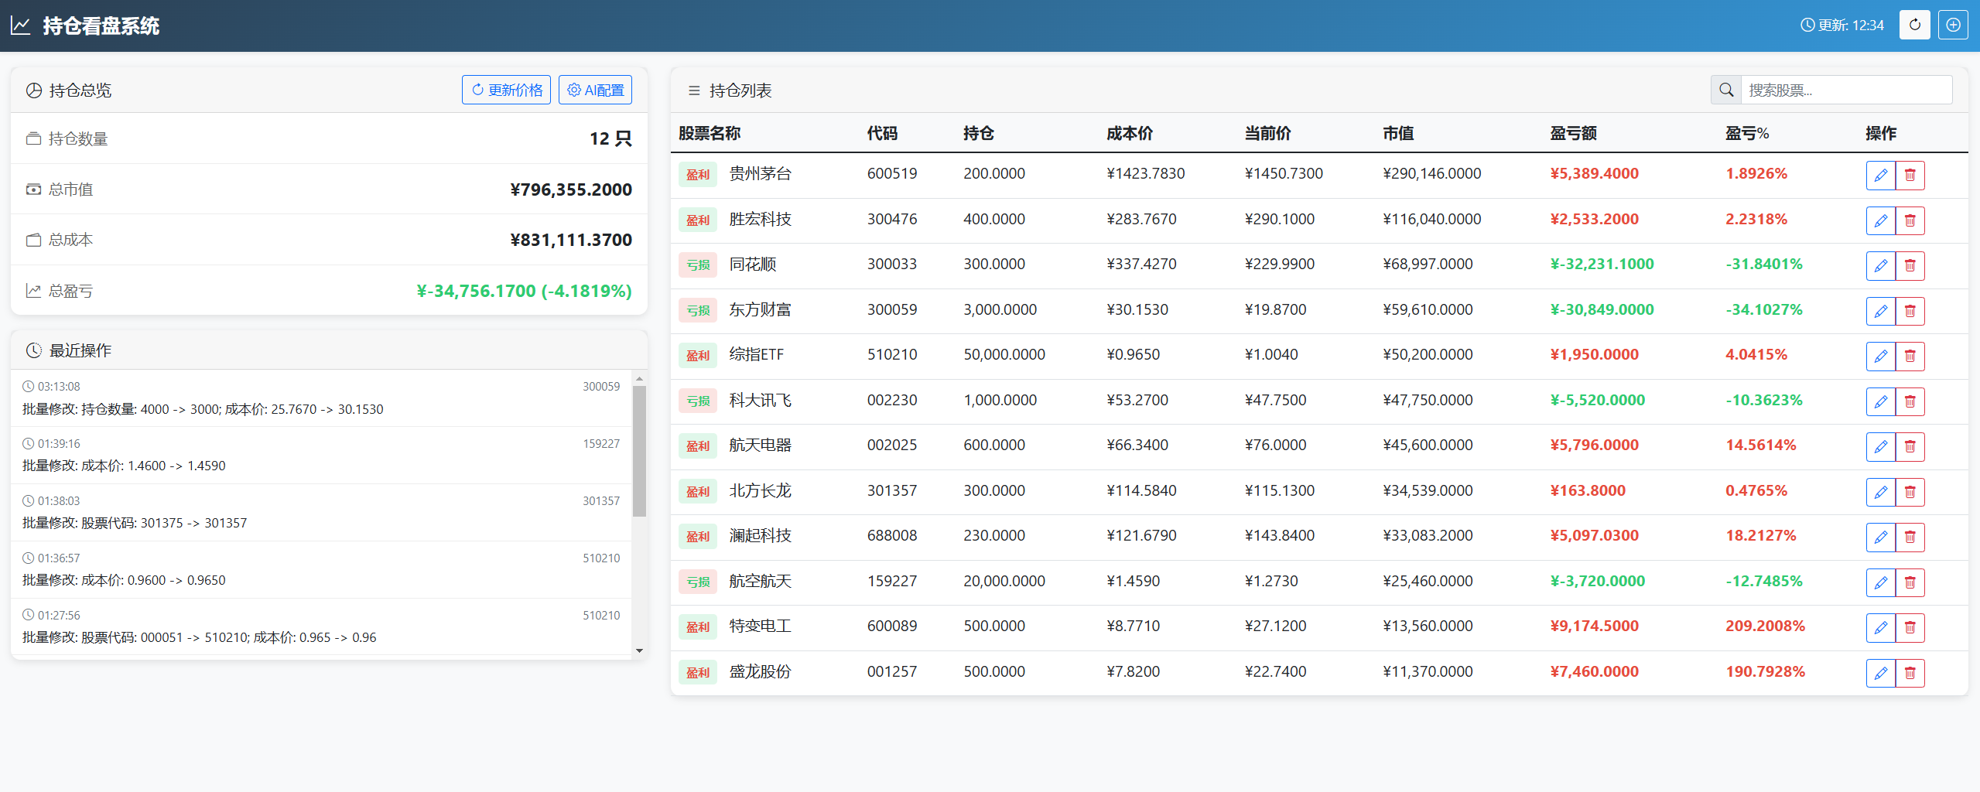The width and height of the screenshot is (1980, 792).
Task: Click the 01:36:57 operation log entry
Action: 321,569
